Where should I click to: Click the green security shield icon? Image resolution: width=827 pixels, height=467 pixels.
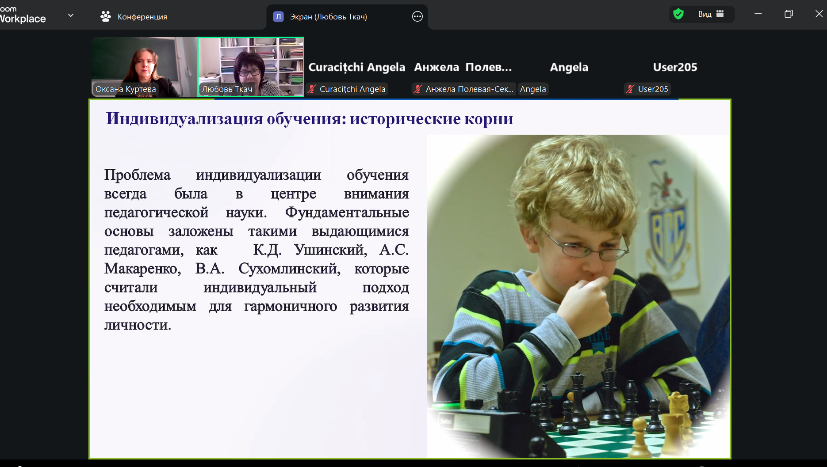click(x=678, y=14)
